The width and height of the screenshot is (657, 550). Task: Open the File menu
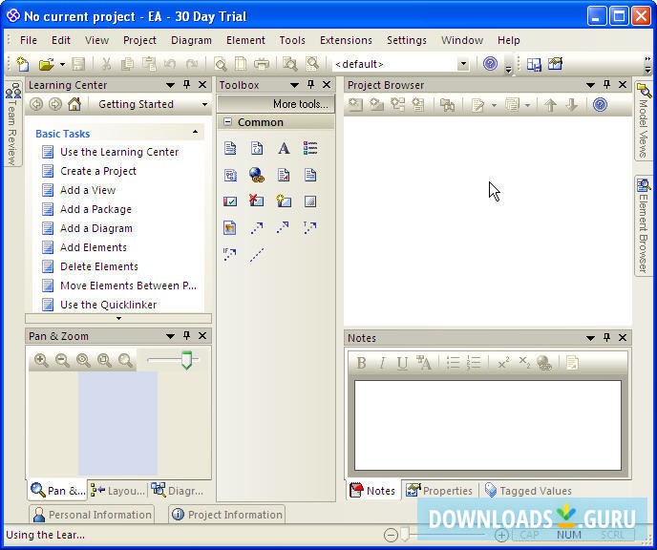[29, 40]
